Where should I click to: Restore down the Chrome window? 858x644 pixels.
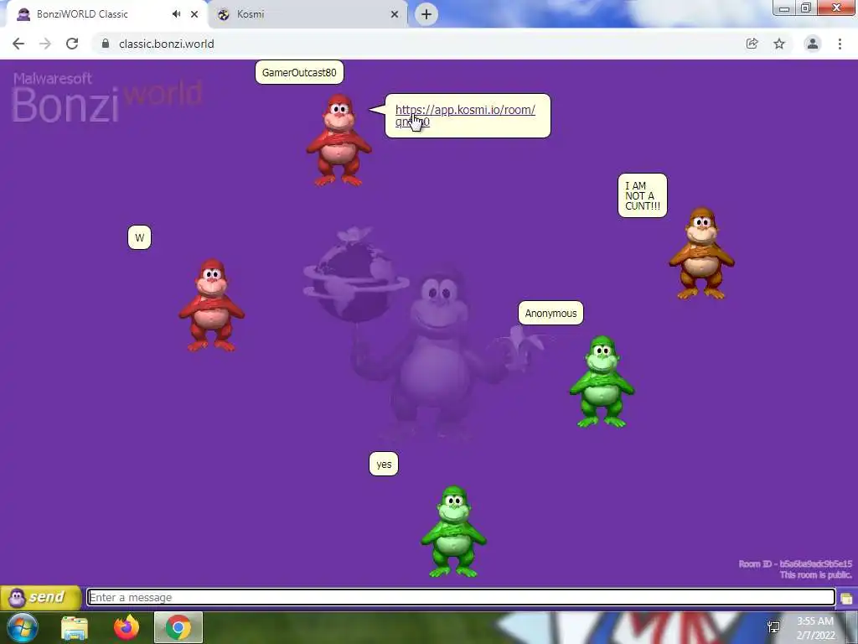pos(806,8)
